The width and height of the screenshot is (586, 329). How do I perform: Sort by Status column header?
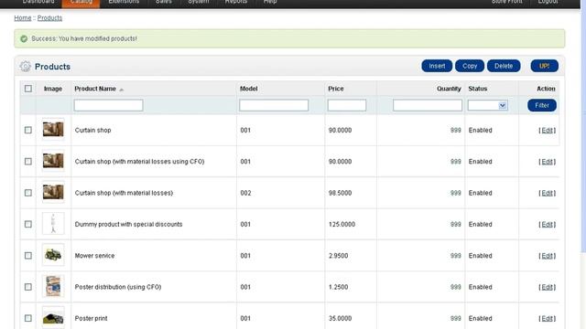coord(478,89)
